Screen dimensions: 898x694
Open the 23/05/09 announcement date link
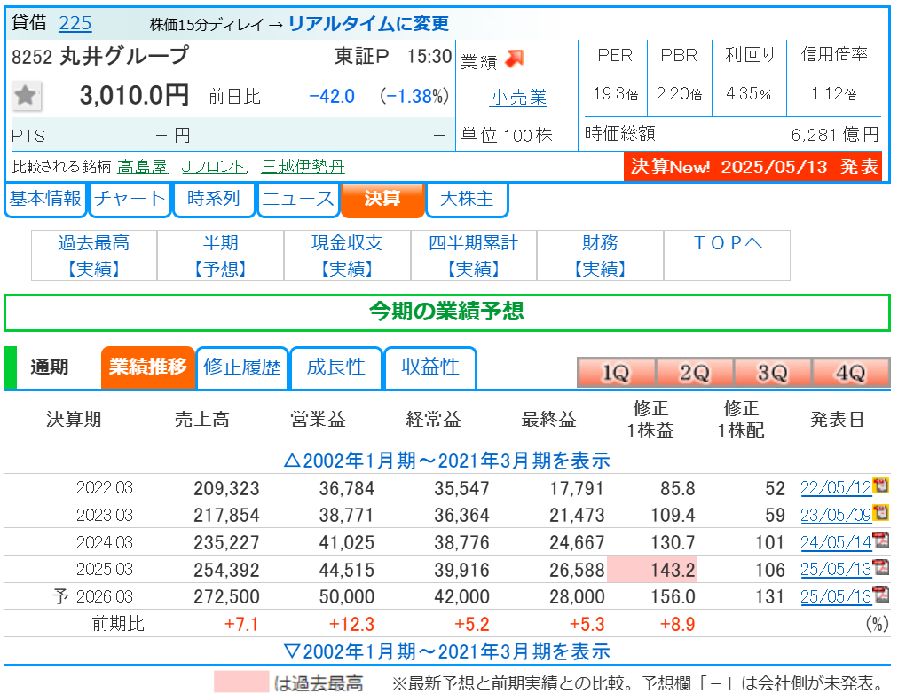click(x=836, y=515)
